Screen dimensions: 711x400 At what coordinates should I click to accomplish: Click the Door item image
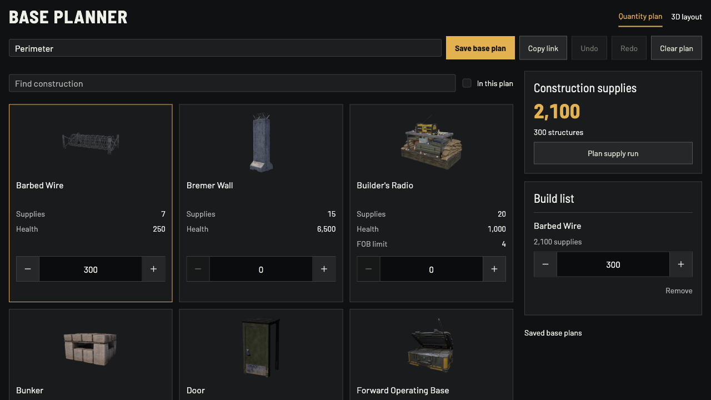coord(261,348)
